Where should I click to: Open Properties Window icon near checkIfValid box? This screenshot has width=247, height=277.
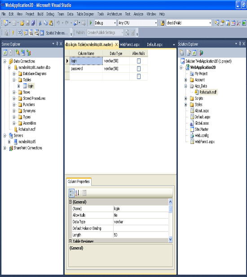[222, 23]
